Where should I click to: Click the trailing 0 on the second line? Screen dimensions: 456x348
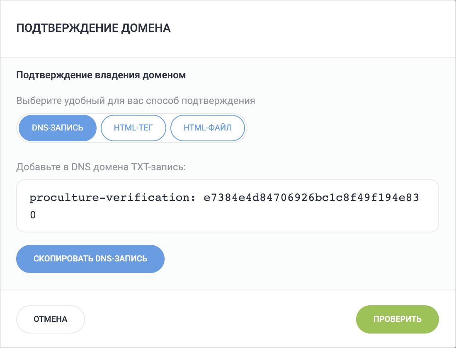(33, 215)
